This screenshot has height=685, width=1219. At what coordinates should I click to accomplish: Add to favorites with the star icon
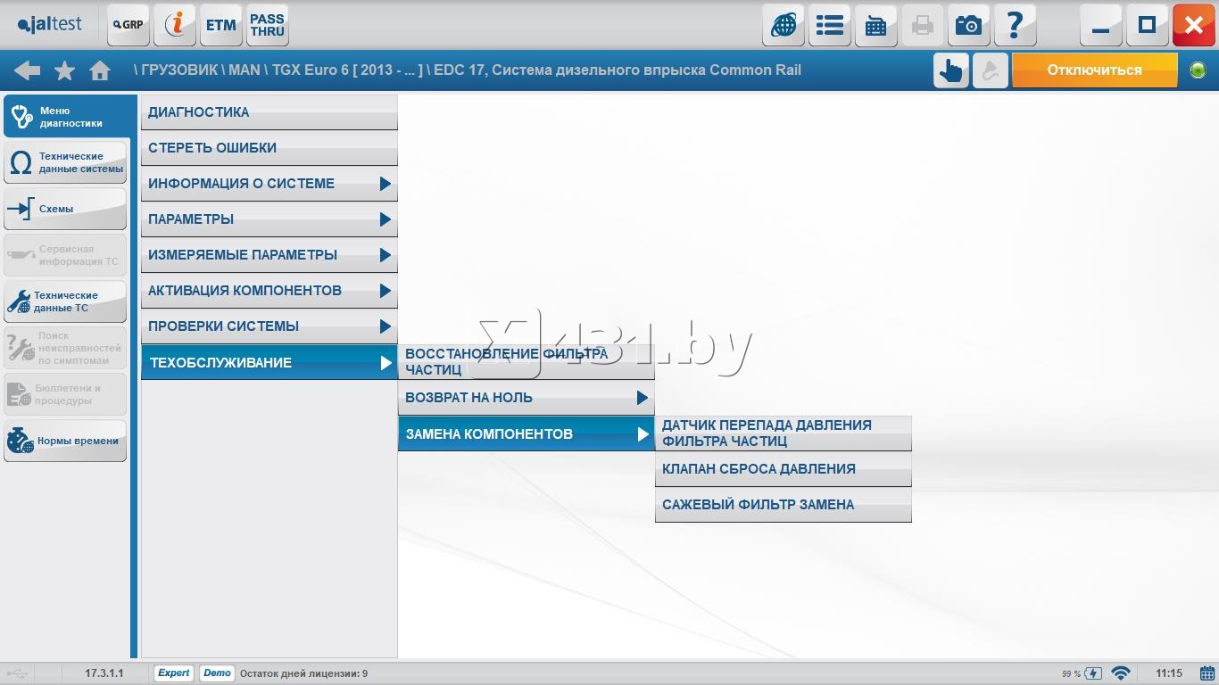(64, 70)
